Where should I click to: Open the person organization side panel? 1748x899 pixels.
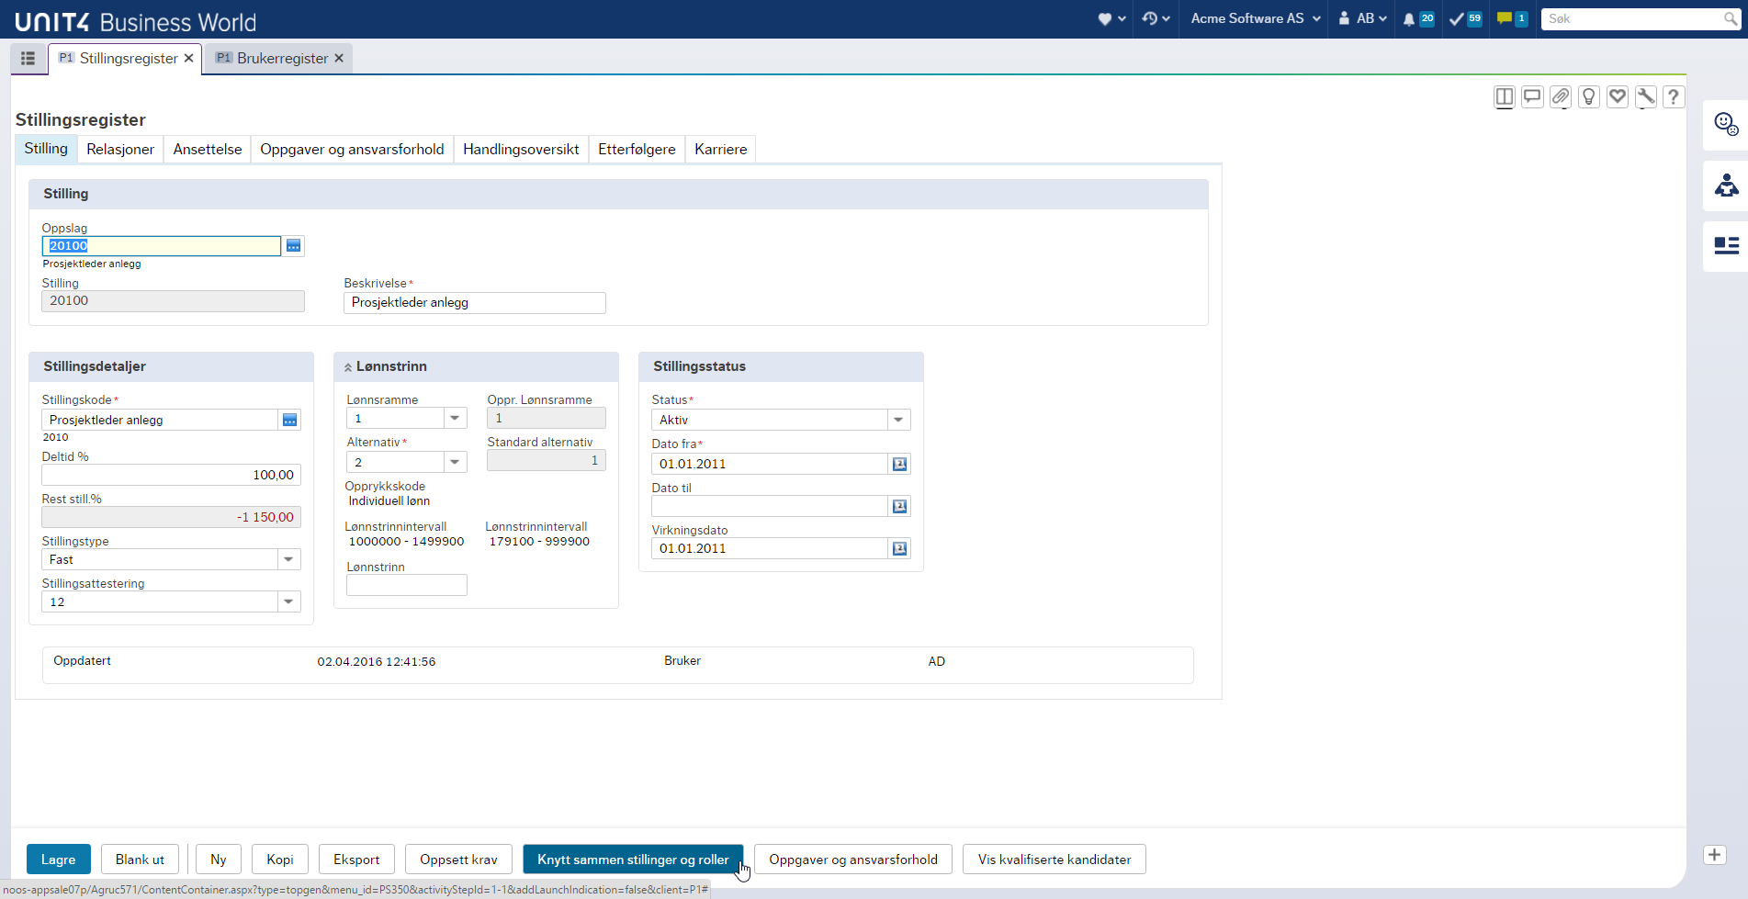point(1726,185)
